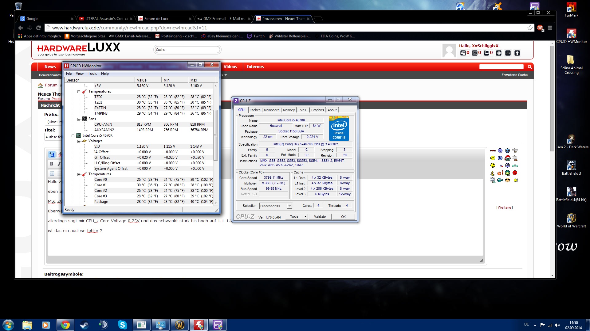
Task: Open the Präfix dropdown
Action: (x=53, y=122)
